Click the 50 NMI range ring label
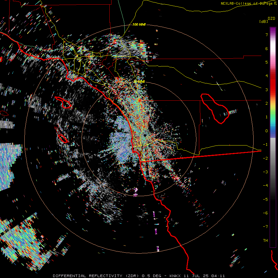Viewport: 278px width, 278px height. pyautogui.click(x=139, y=82)
